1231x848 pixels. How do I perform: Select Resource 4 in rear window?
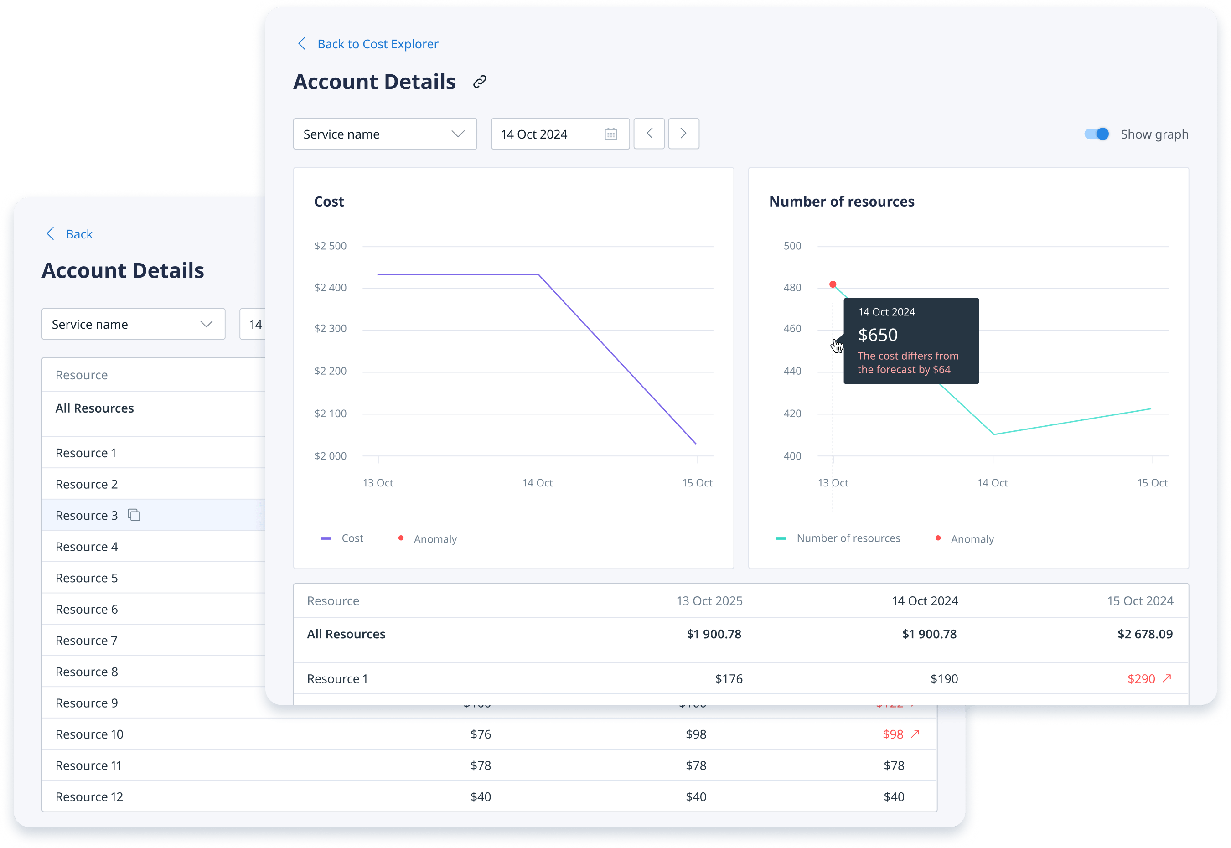(x=154, y=546)
